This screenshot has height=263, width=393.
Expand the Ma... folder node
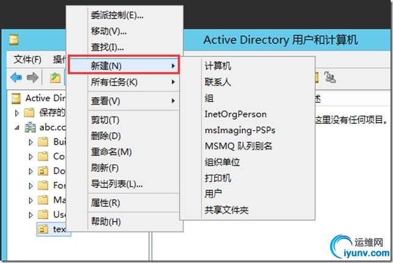coord(31,200)
